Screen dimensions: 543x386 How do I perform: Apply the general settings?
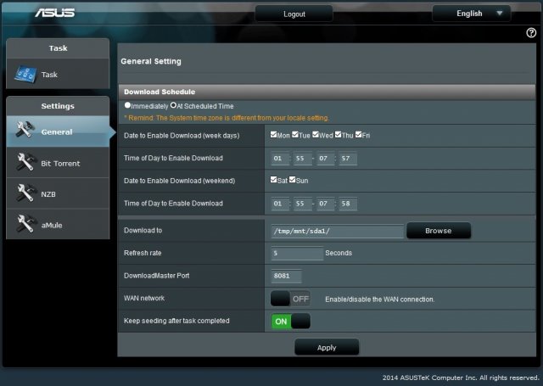pyautogui.click(x=327, y=347)
